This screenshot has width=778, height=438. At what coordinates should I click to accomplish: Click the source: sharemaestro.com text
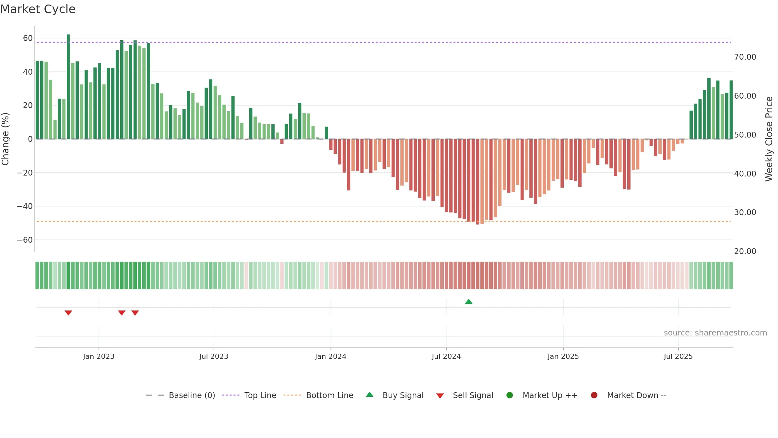point(715,333)
